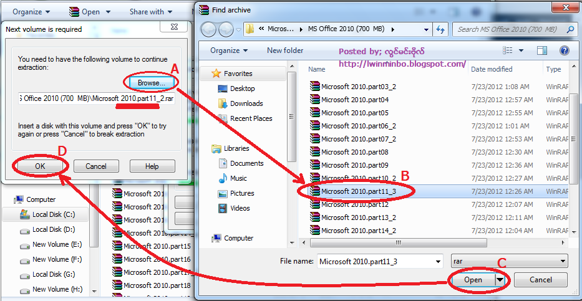Click the Back arrow in Find archive
582x301 pixels.
pyautogui.click(x=209, y=29)
